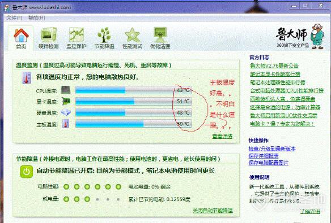The width and height of the screenshot is (331, 223).
Task: Open the 优化清理 cleanup icon
Action: (160, 38)
